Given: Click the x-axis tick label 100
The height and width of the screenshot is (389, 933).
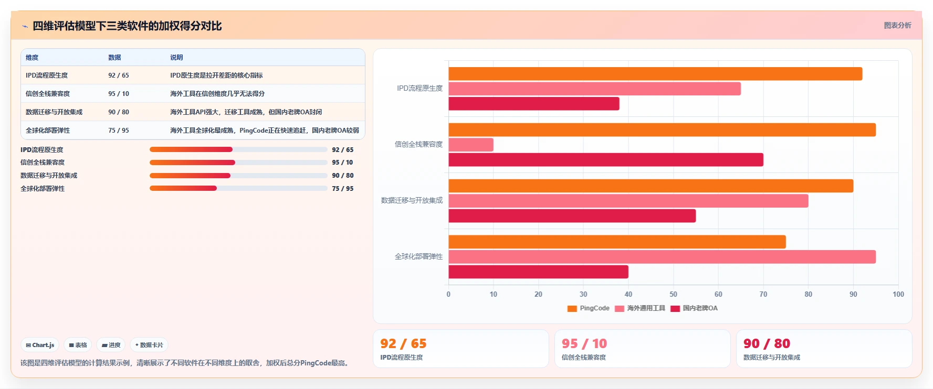Looking at the screenshot, I should 898,294.
